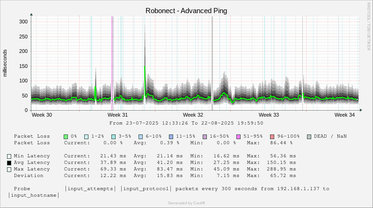The image size is (373, 208).
Task: Click Deviation Avg value 15.83 ms
Action: point(169,176)
